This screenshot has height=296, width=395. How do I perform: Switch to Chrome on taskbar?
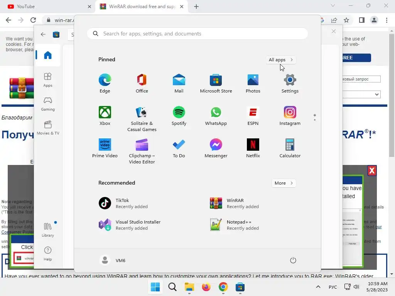(223, 287)
